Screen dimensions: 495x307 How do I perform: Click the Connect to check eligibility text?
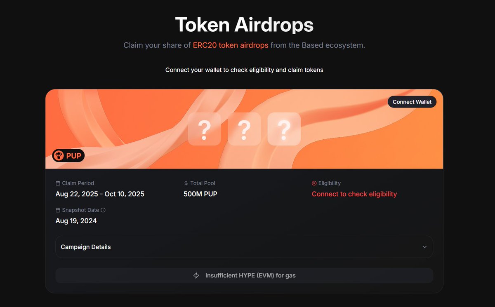(354, 194)
